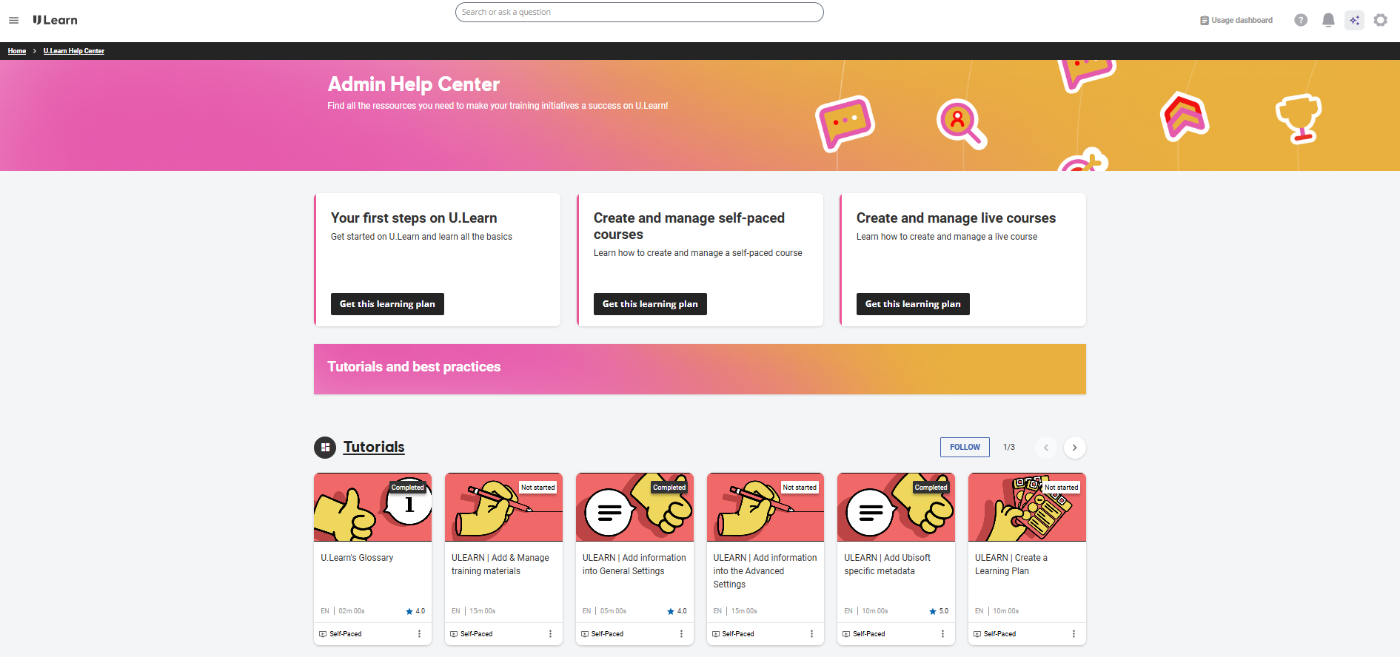Viewport: 1400px width, 657px height.
Task: Open the AI sparkle assistant icon
Action: pos(1354,20)
